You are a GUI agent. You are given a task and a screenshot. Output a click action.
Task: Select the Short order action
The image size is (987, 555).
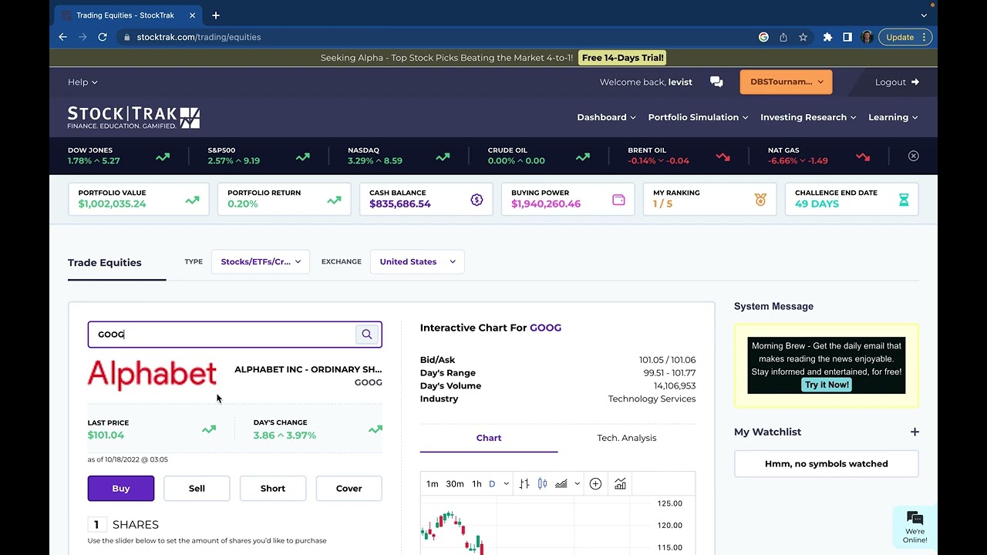273,488
